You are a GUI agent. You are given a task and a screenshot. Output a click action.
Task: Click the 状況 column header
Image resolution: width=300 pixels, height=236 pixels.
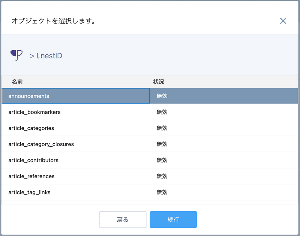point(158,82)
